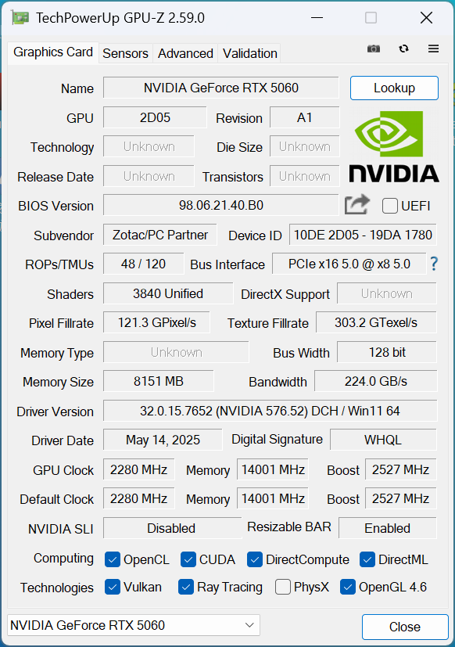Toggle the UEFI checkbox
The width and height of the screenshot is (455, 647).
tap(389, 206)
